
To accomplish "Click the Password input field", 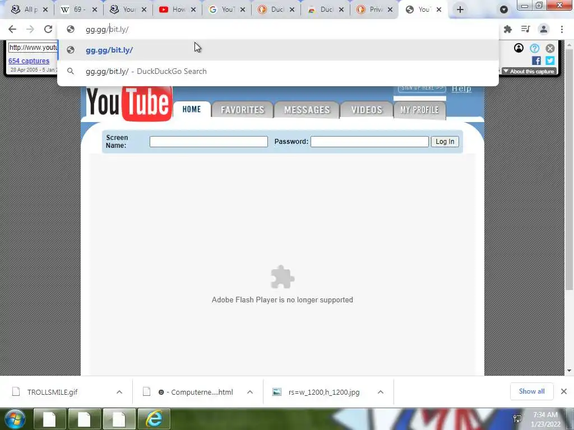I will 369,142.
